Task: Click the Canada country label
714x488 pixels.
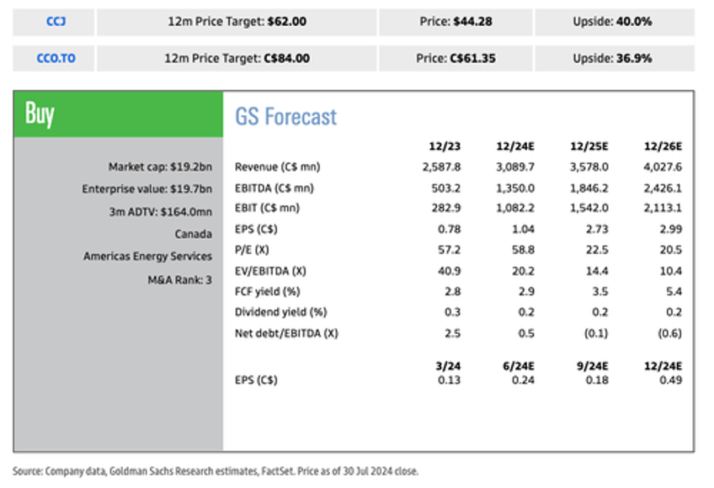Action: 194,234
